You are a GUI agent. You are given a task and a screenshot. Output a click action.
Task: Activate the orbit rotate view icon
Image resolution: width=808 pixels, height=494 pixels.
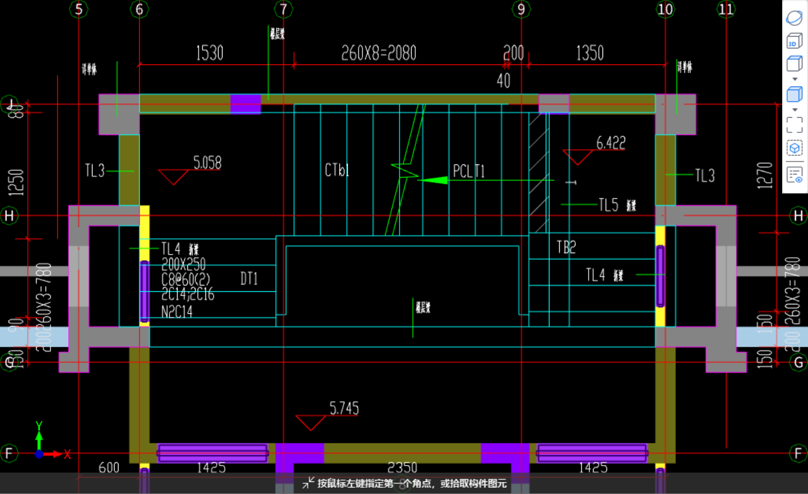[795, 17]
